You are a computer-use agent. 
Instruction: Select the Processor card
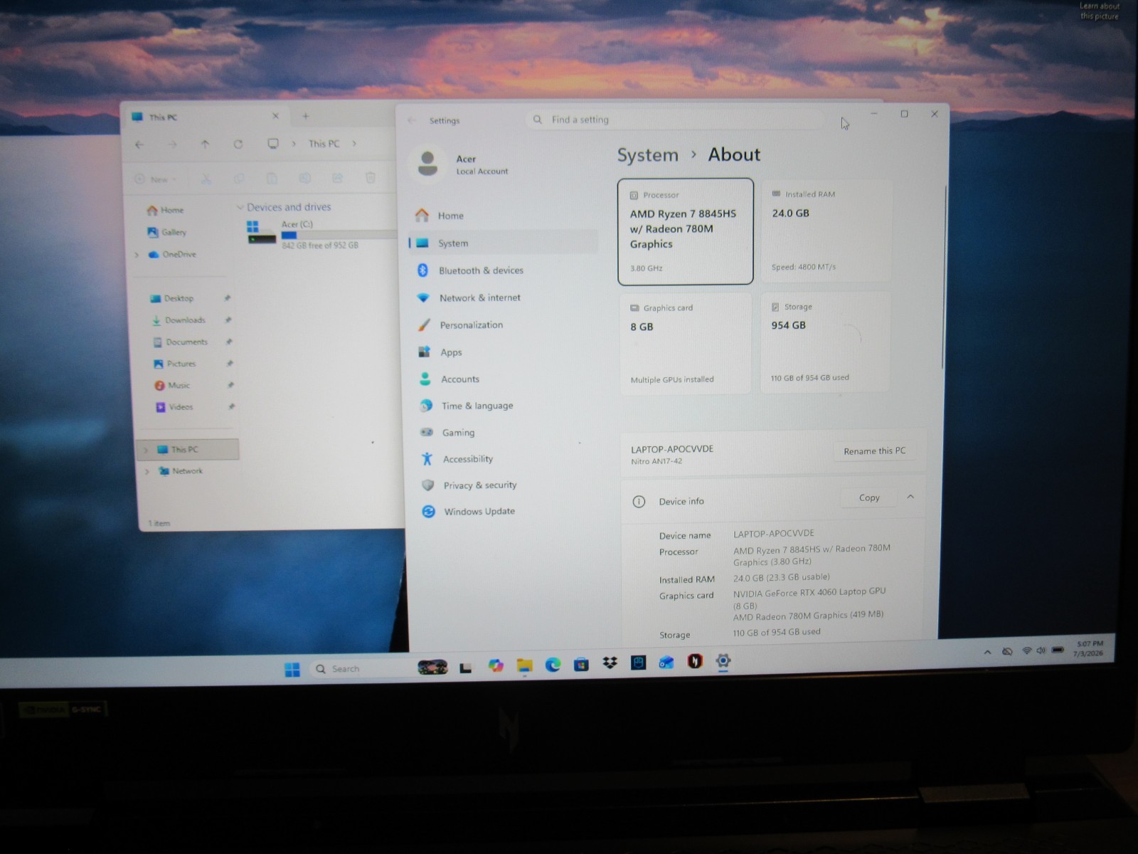pos(686,231)
